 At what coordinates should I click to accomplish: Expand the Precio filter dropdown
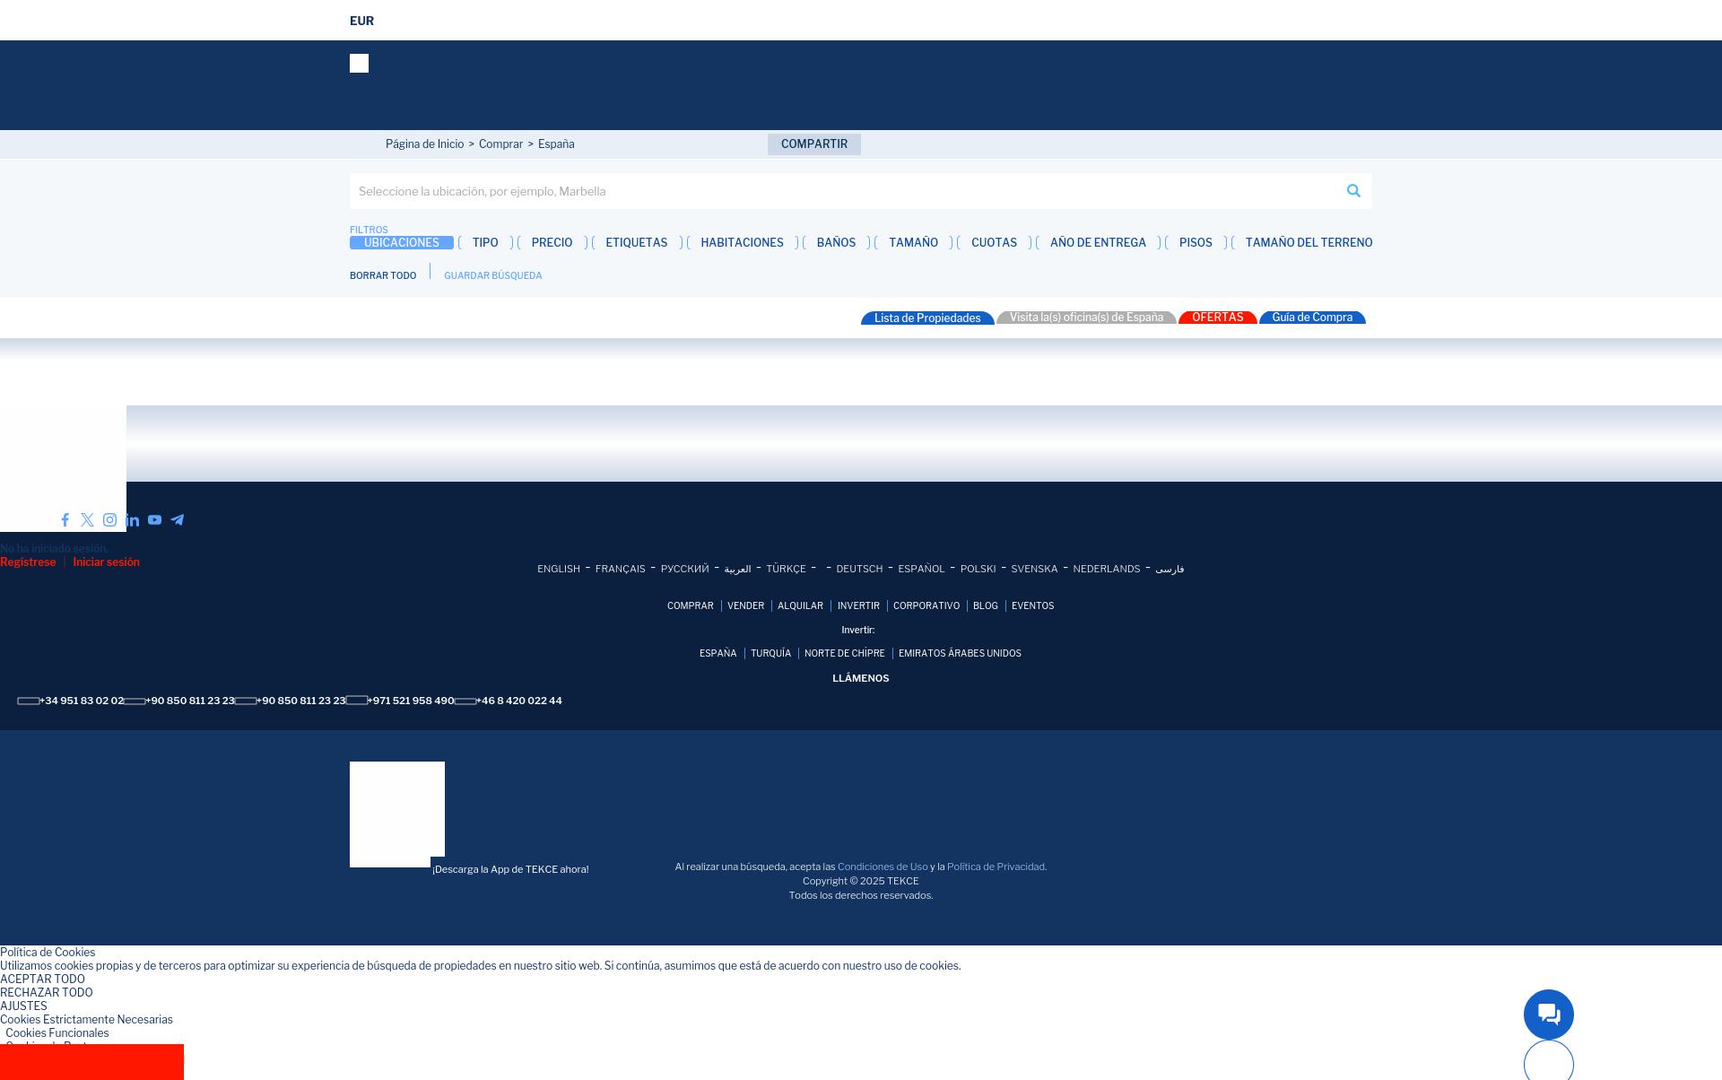pyautogui.click(x=552, y=243)
